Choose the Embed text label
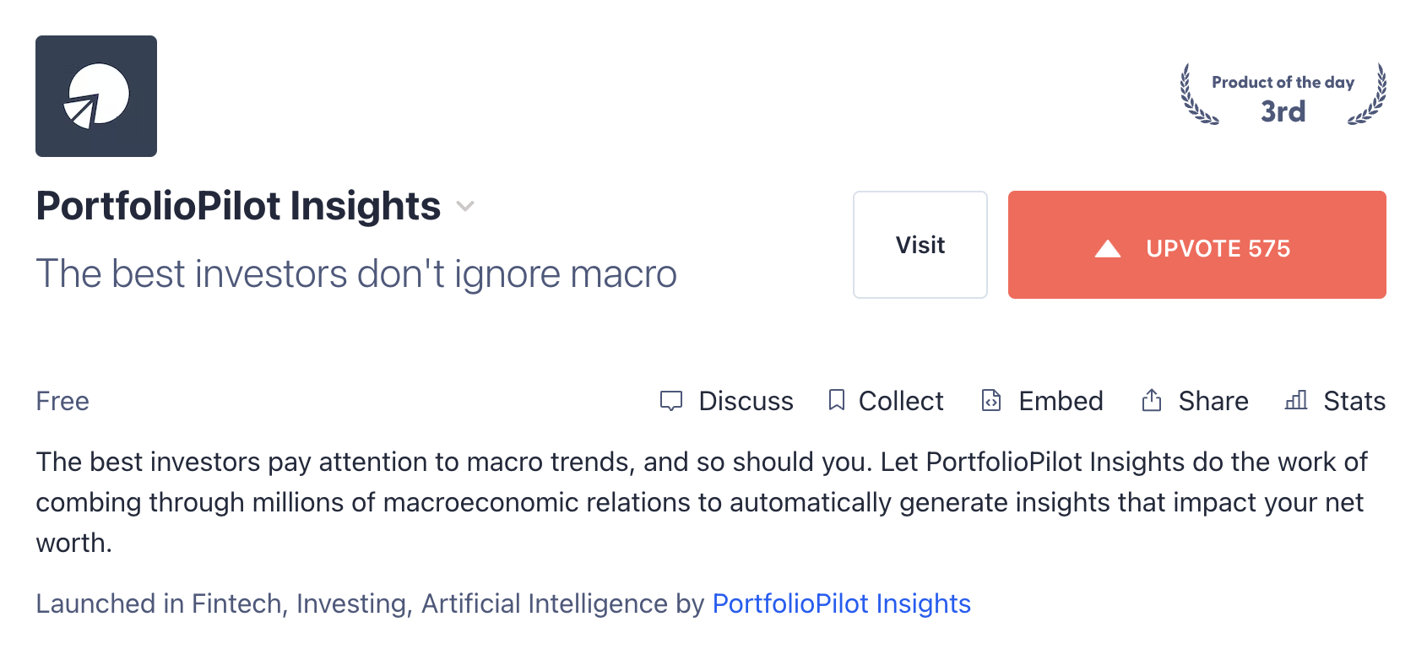This screenshot has height=660, width=1427. click(1061, 401)
